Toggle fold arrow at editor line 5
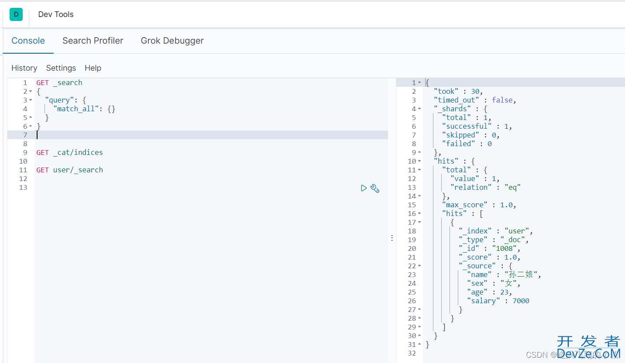The image size is (625, 363). pos(31,118)
